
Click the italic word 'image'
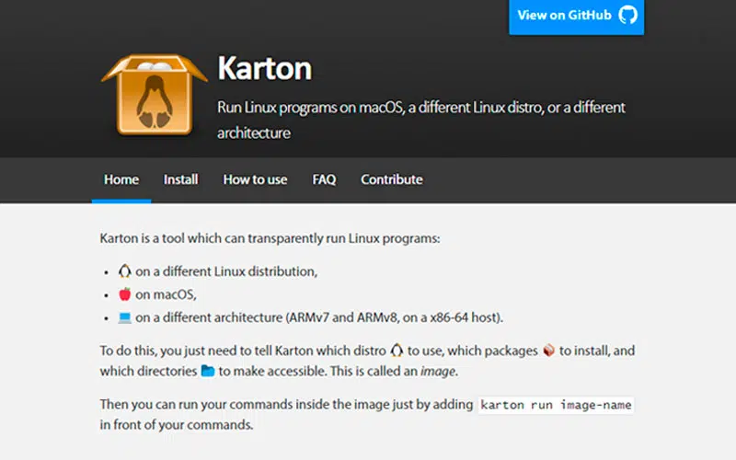point(438,372)
